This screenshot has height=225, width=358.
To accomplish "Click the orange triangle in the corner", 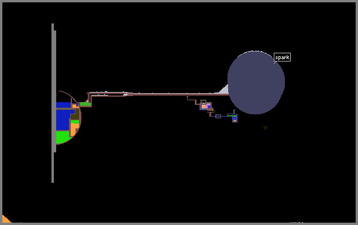I will coord(6,219).
